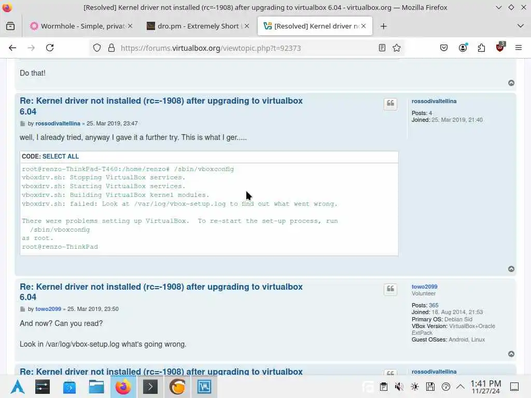Click the show desktop button in taskbar
The width and height of the screenshot is (531, 398).
tap(514, 387)
